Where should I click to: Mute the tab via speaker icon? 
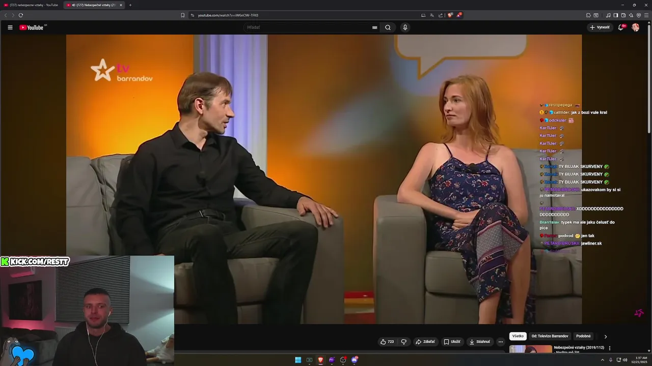coord(74,5)
